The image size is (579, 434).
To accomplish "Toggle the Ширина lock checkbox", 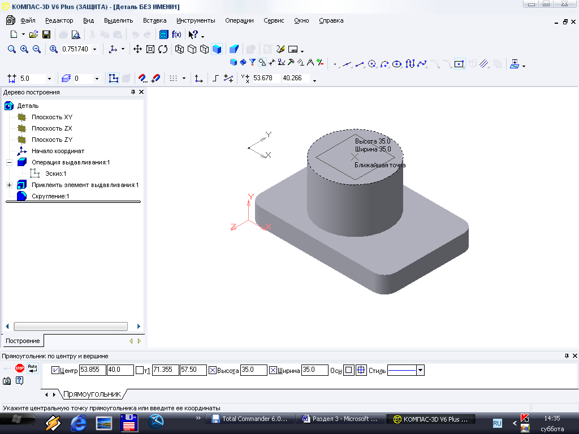I will click(273, 370).
